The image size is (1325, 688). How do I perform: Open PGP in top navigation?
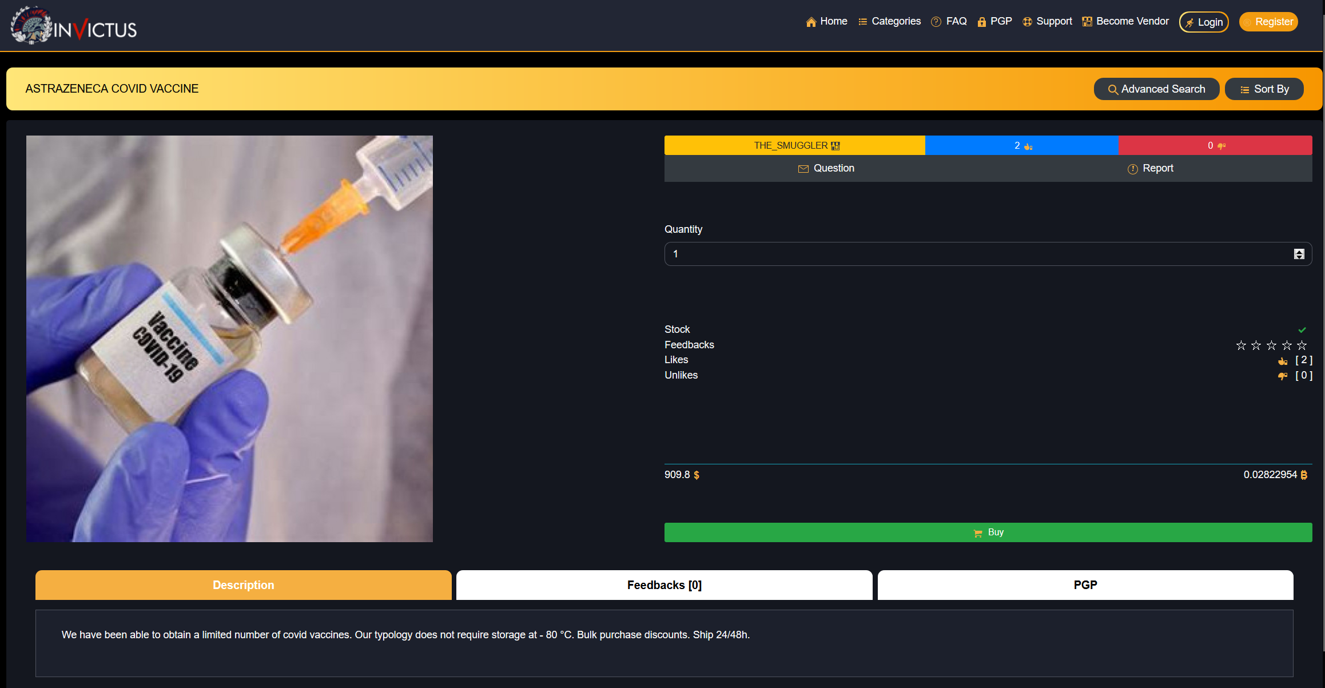coord(994,22)
